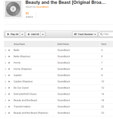Click the Play All button
The image size is (113, 119).
click(13, 34)
